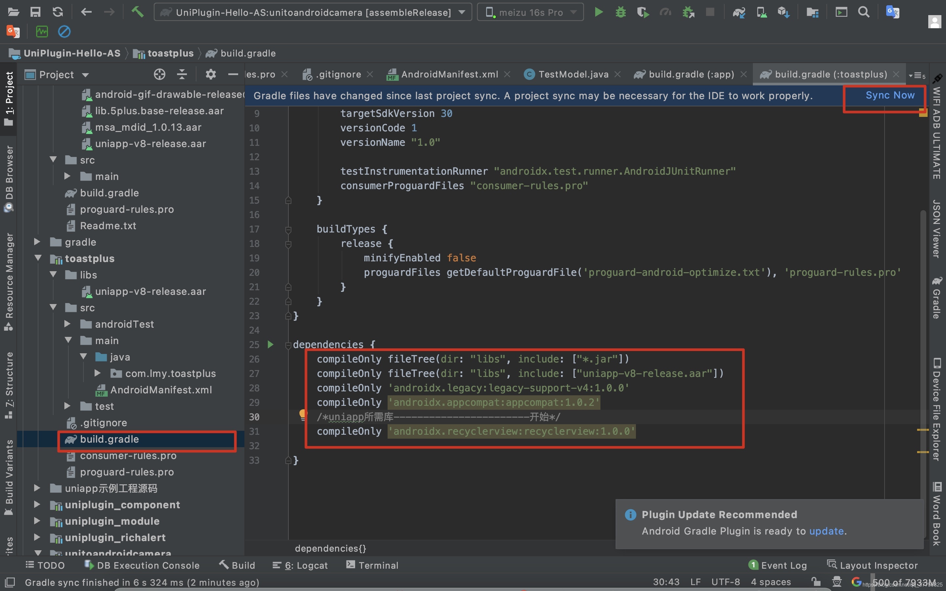Image resolution: width=946 pixels, height=591 pixels.
Task: Run the app with green play button
Action: pos(598,12)
